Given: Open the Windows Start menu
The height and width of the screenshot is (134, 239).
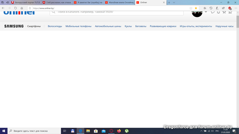Looking at the screenshot, I should (4, 131).
